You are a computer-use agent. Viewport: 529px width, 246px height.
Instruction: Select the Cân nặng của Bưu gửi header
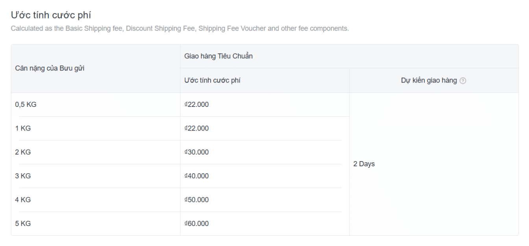click(50, 68)
